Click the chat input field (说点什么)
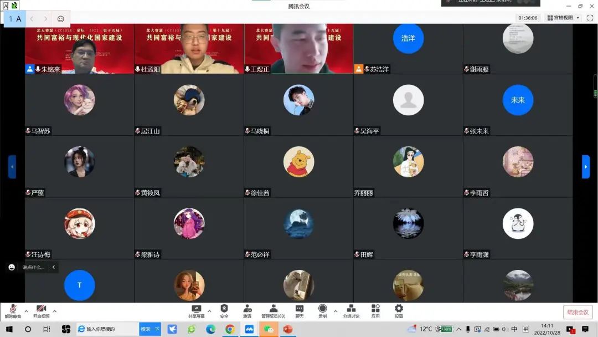The image size is (598, 337). click(33, 267)
